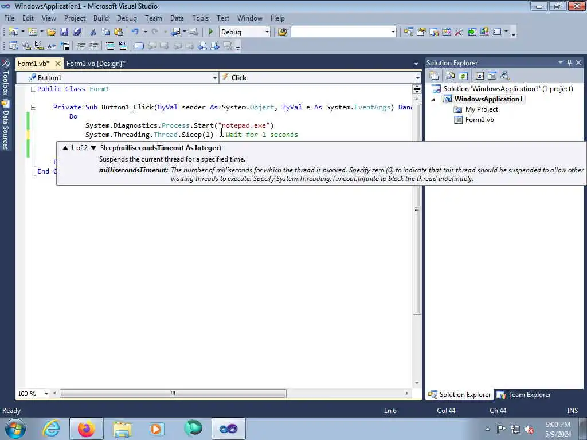Save Form1.vb with the floppy disk icon
587x440 pixels.
click(64, 32)
